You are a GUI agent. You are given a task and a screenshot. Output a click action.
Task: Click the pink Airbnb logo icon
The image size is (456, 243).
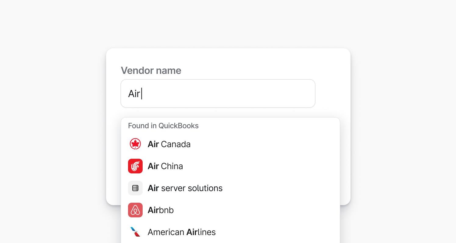(x=135, y=210)
